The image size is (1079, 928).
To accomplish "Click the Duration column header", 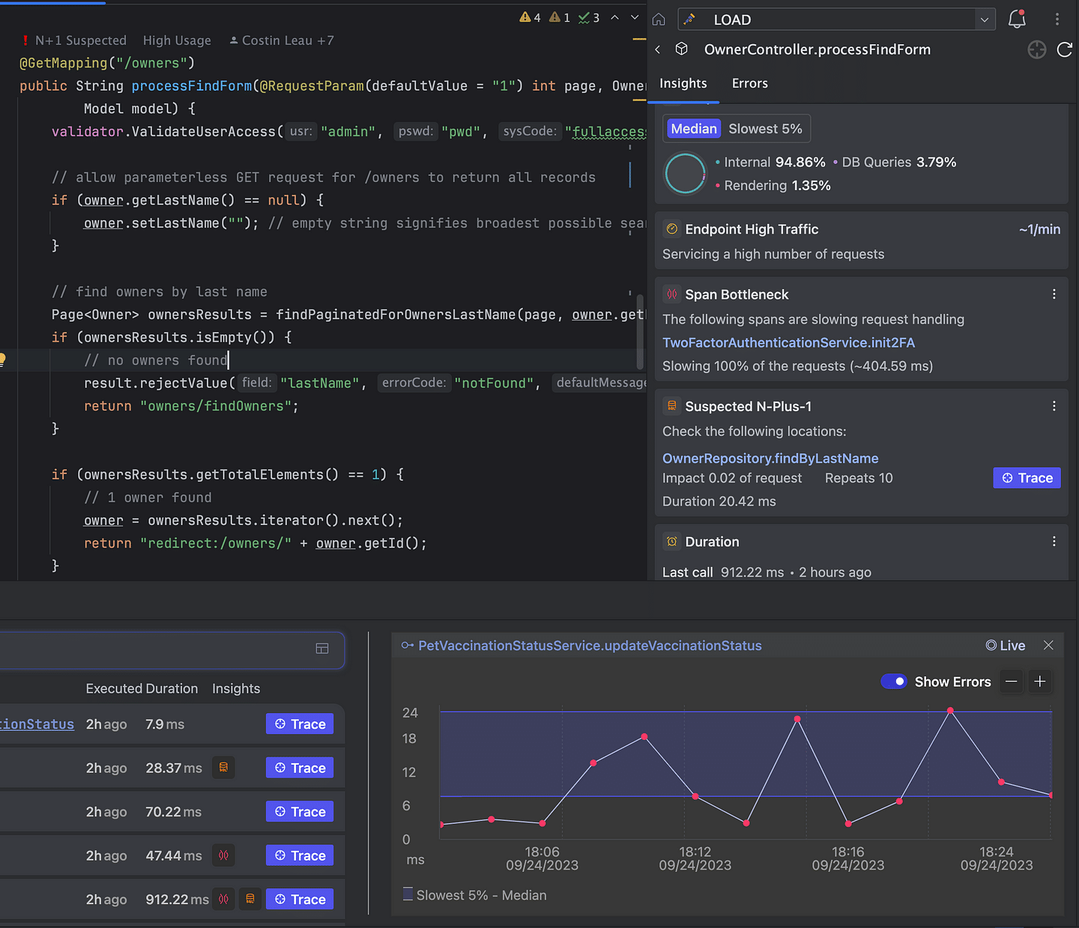I will tap(173, 688).
